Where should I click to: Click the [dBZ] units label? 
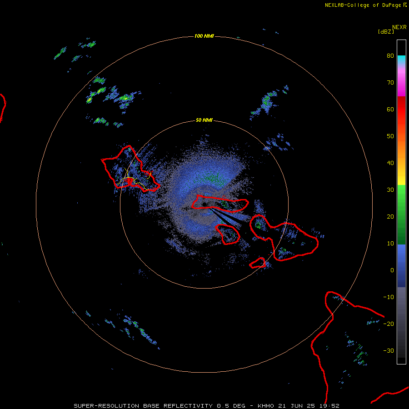[386, 32]
